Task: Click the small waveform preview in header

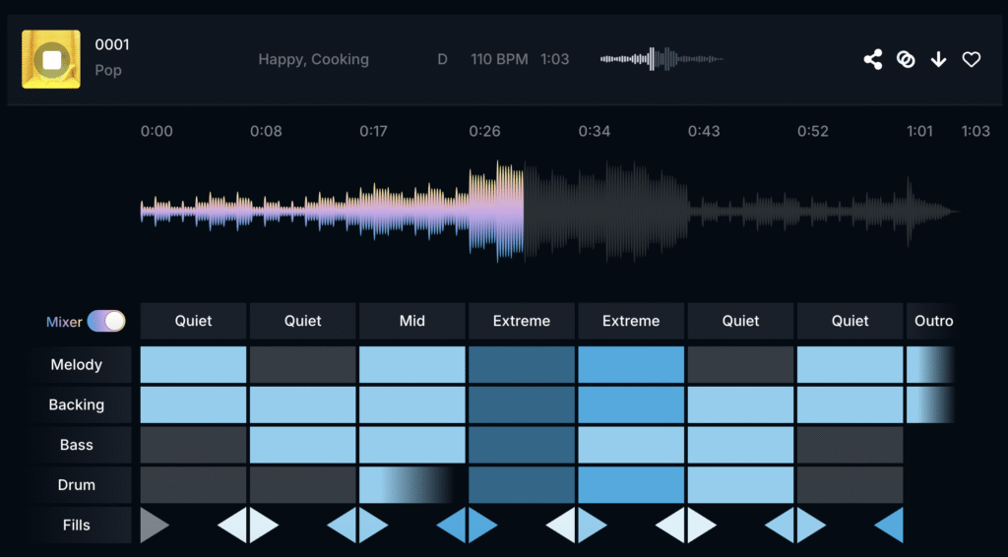Action: point(661,59)
